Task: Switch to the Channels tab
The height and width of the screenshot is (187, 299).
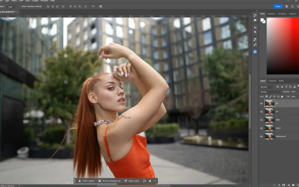Action: pyautogui.click(x=272, y=81)
